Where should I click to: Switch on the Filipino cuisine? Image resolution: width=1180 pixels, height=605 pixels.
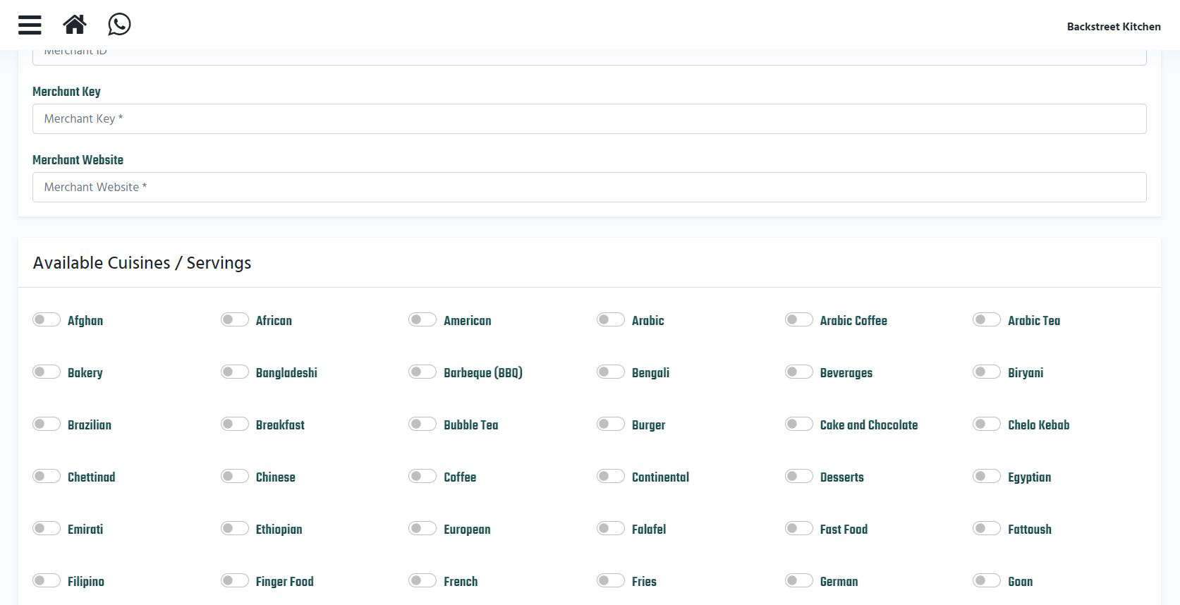tap(47, 581)
